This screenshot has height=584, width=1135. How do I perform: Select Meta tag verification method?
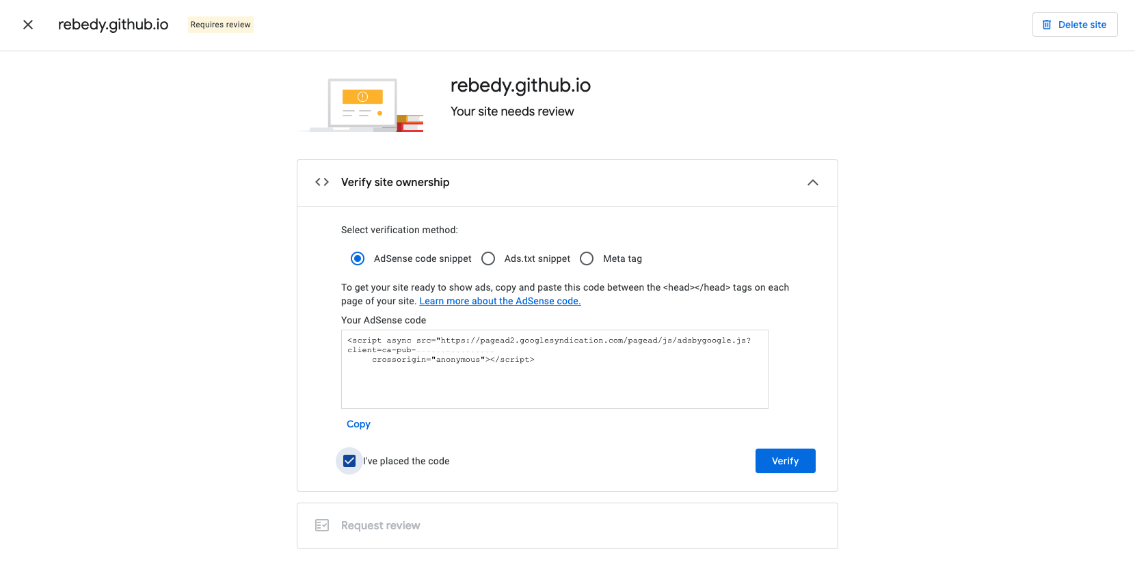(x=587, y=258)
